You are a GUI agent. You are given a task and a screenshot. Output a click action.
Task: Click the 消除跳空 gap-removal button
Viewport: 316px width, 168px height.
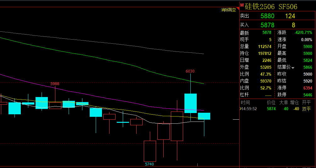click(x=228, y=10)
